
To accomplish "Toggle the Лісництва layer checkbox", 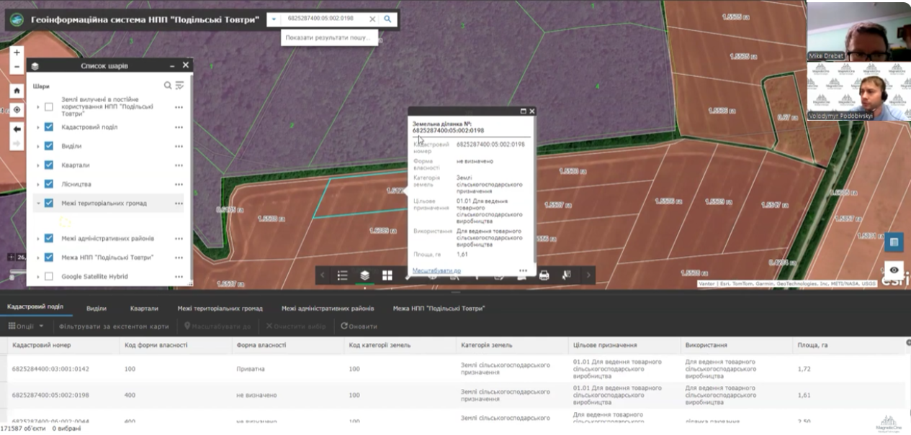I will pos(49,184).
